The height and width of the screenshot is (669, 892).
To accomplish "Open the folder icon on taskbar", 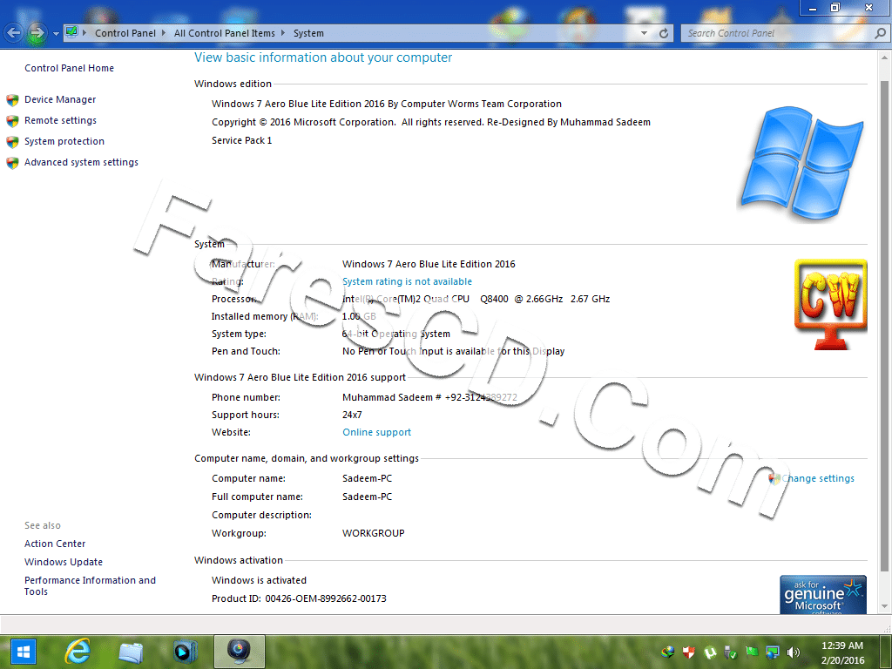I will point(131,652).
